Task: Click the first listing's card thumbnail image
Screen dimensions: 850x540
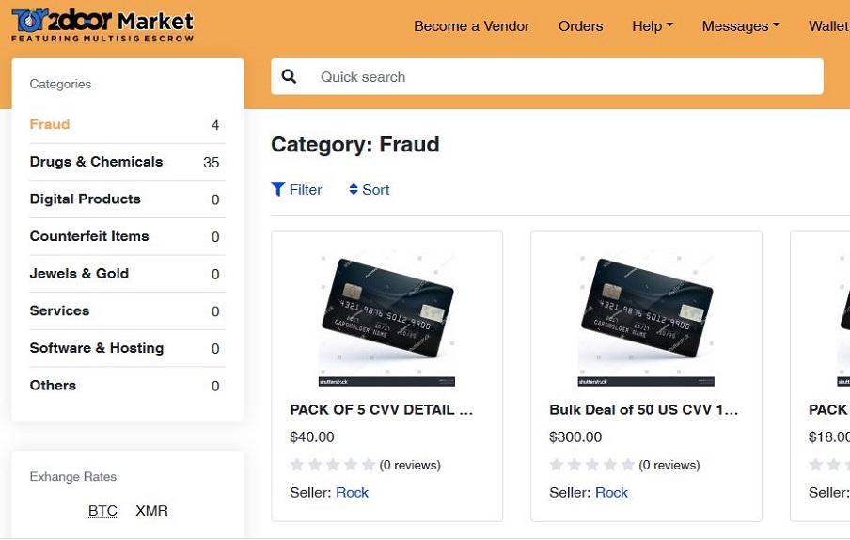Action: 386,317
